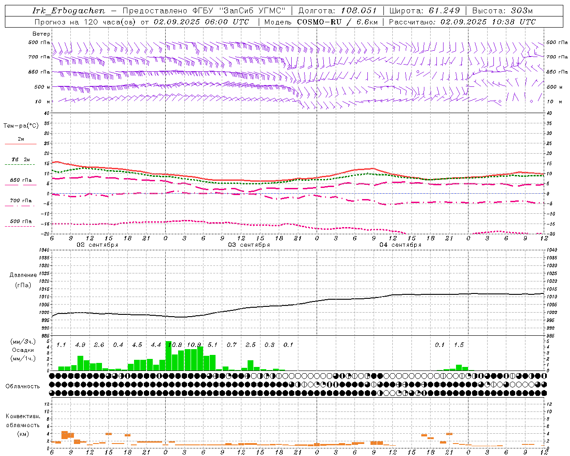Viewport: 570px width, 456px height.
Task: Click the 5.1 precipitation total
Action: tap(212, 345)
